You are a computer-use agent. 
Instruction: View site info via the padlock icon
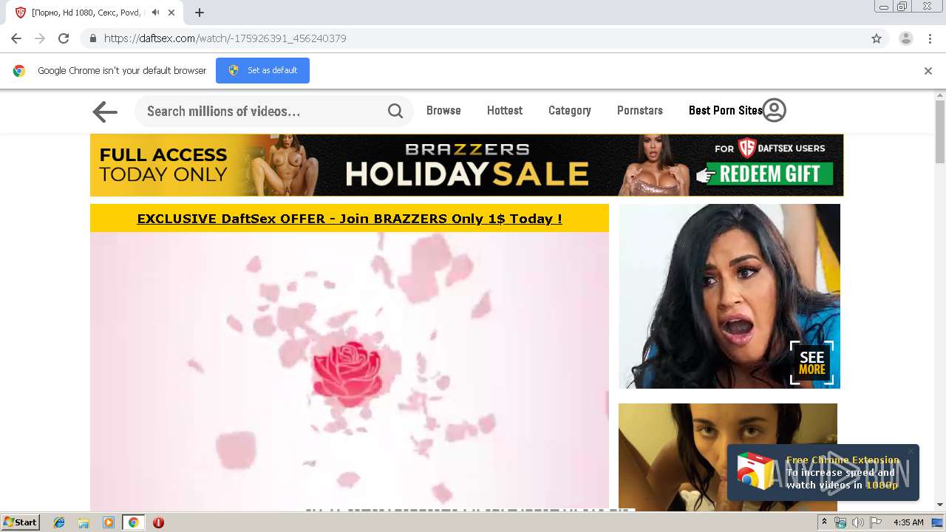pos(92,38)
